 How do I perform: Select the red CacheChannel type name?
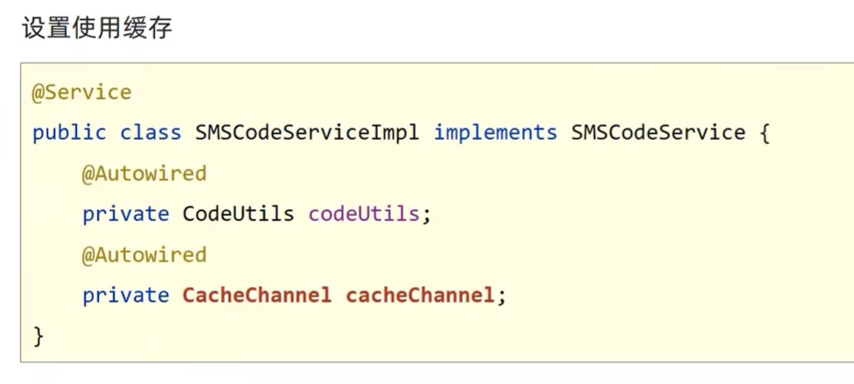pos(256,296)
